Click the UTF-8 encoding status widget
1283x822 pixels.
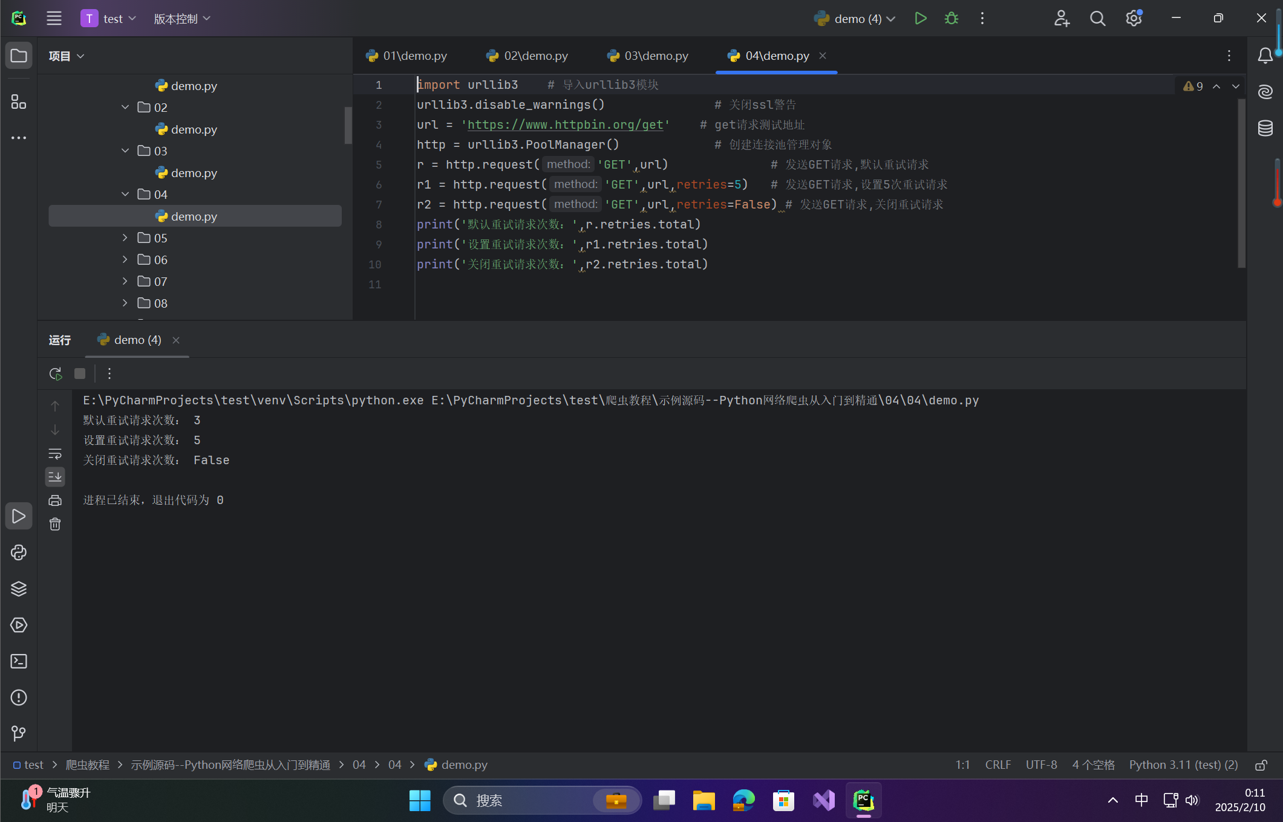point(1041,765)
